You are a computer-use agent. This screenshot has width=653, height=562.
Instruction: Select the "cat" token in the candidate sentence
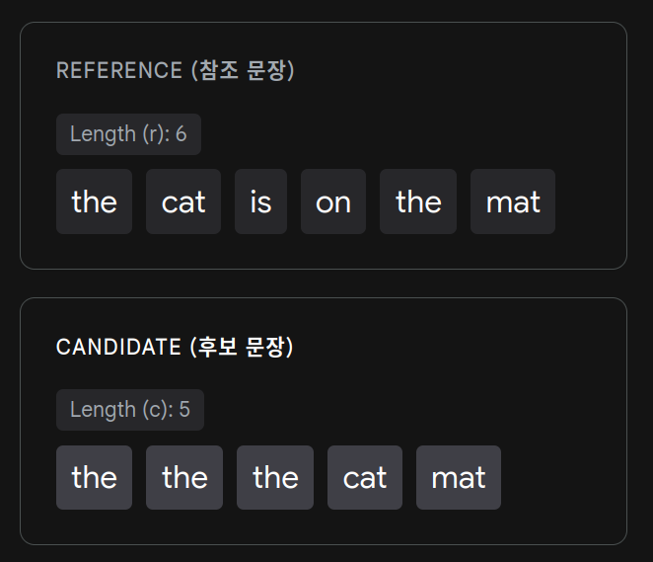tap(365, 477)
